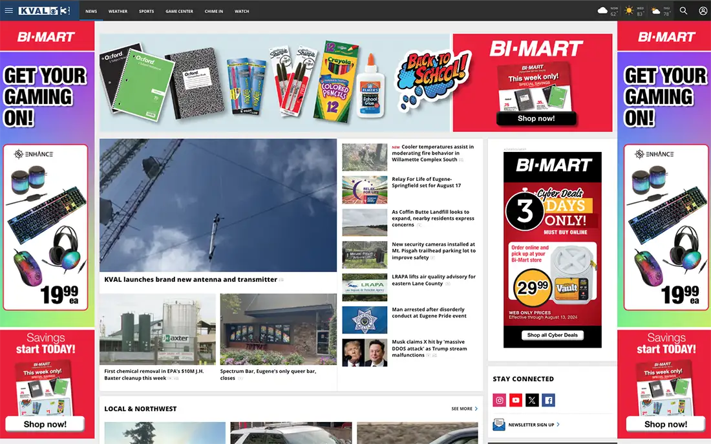Click the Local & Northwest section heading

(140, 408)
